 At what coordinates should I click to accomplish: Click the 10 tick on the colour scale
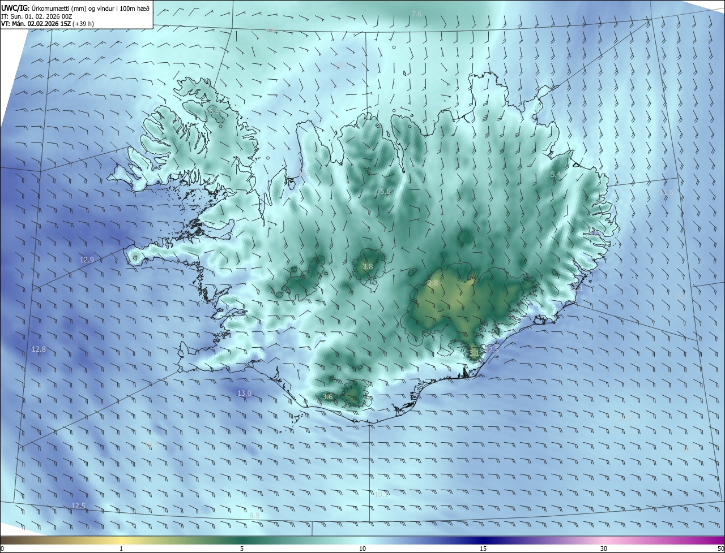coord(362,548)
